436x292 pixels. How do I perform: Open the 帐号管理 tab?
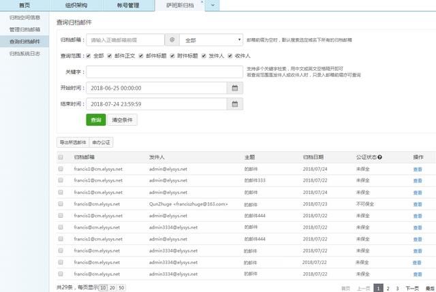129,5
